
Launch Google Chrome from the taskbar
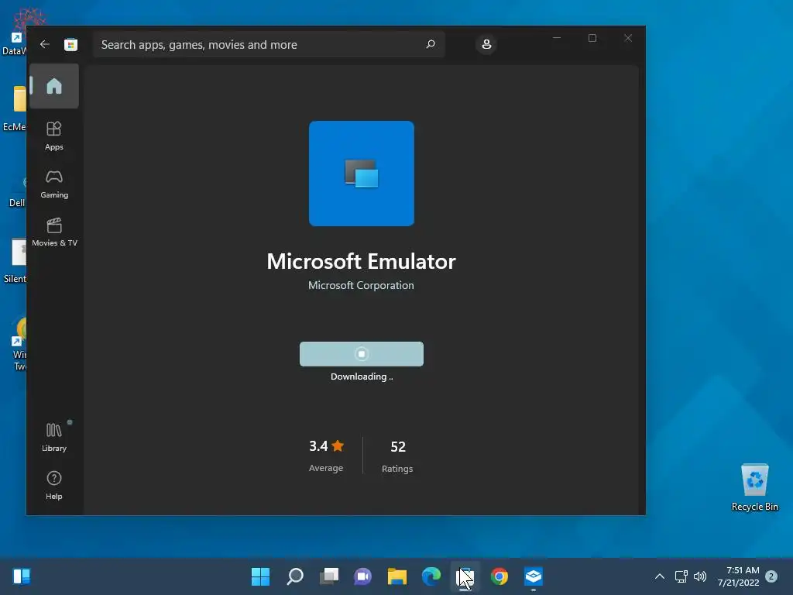point(499,576)
